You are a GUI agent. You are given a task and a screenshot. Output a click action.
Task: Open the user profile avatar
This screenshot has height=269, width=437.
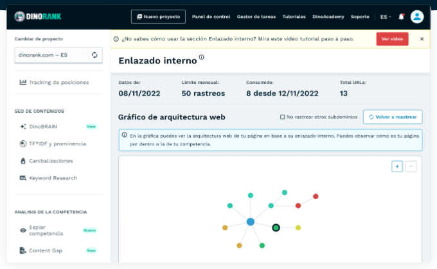[417, 17]
